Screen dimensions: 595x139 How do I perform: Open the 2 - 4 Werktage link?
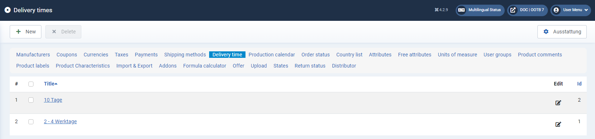60,121
